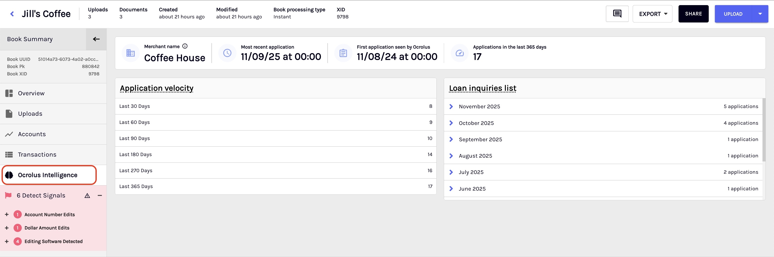
Task: Click the Transactions list icon
Action: 9,155
